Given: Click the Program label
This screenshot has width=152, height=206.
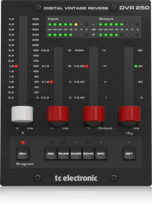Looking at the screenshot, I should [25, 164].
